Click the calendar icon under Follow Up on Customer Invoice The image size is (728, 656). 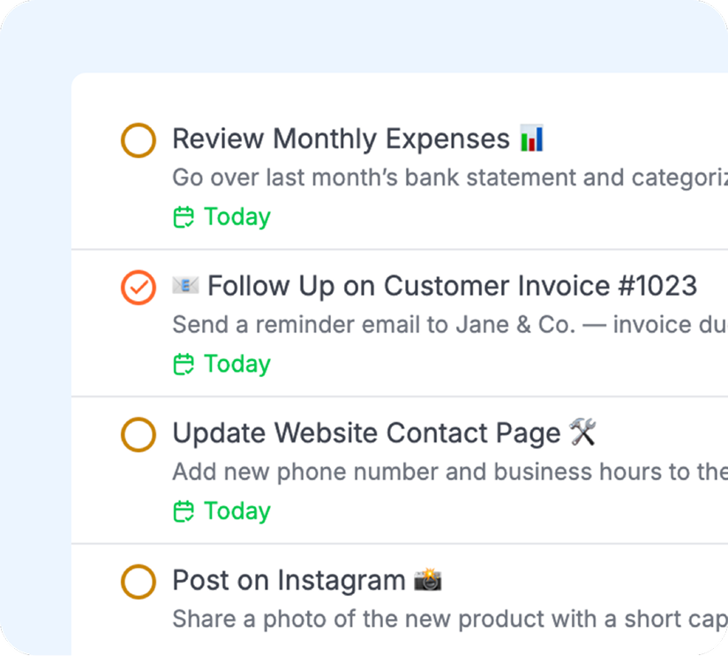[184, 364]
